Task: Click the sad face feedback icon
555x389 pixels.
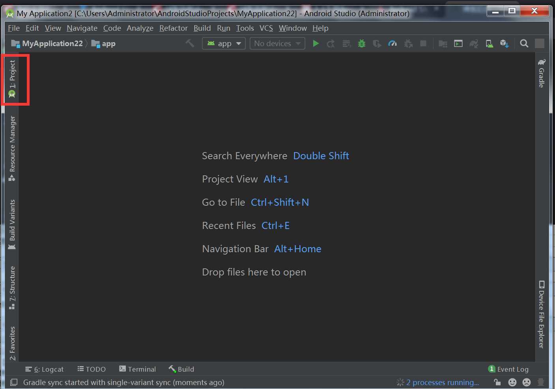Action: [527, 382]
